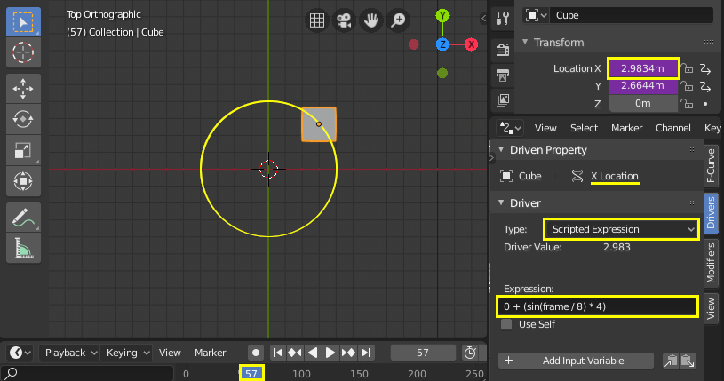This screenshot has height=381, width=724.
Task: Click the red X axis on the gizmo
Action: [x=471, y=44]
